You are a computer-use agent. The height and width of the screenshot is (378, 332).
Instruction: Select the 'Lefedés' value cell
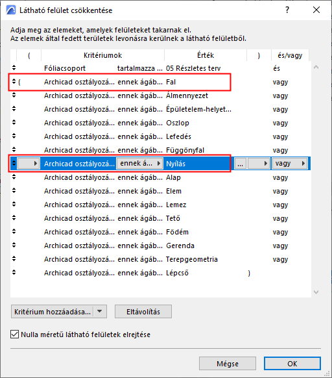pos(178,136)
